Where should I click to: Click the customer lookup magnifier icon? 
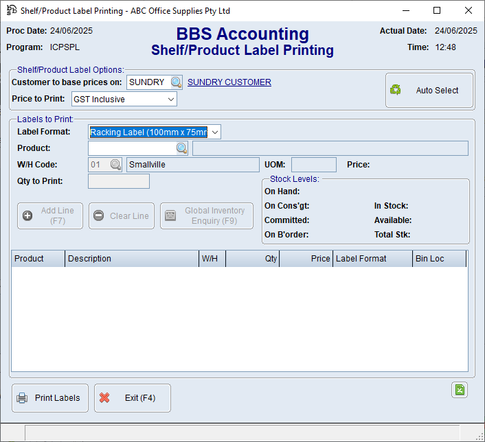177,82
